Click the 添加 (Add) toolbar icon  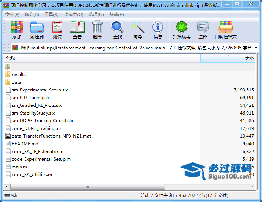pyautogui.click(x=17, y=27)
